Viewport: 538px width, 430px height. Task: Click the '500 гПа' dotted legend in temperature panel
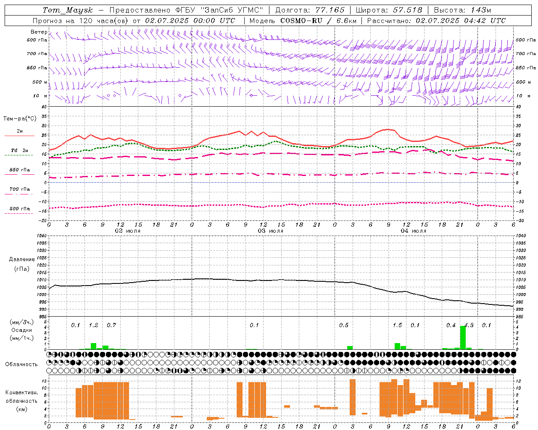click(x=19, y=209)
